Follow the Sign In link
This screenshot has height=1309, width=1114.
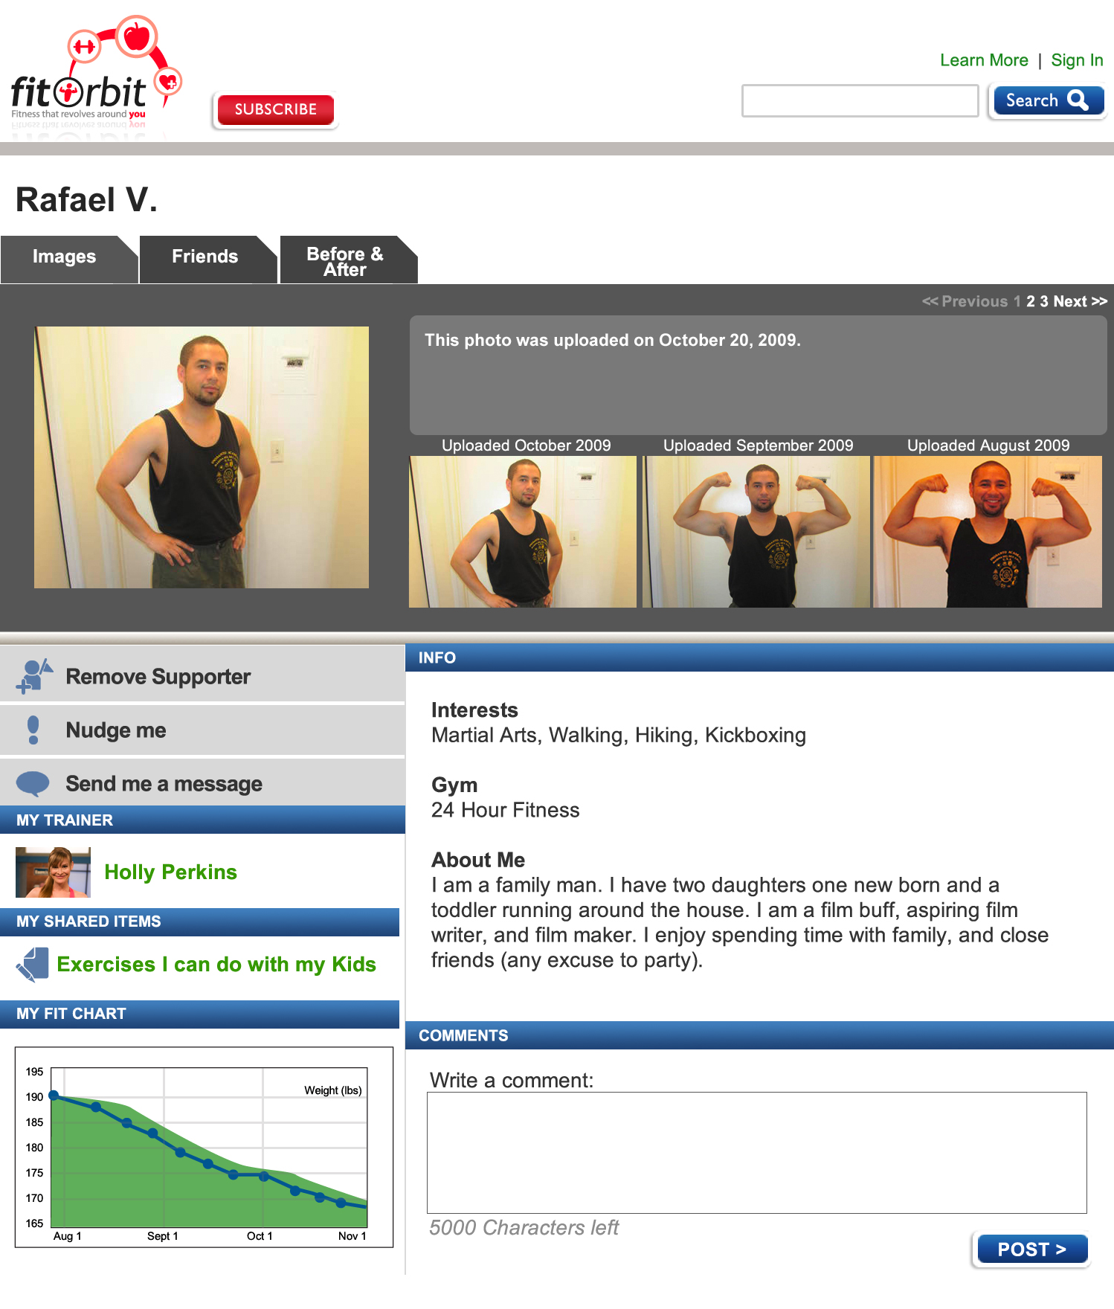[1077, 60]
